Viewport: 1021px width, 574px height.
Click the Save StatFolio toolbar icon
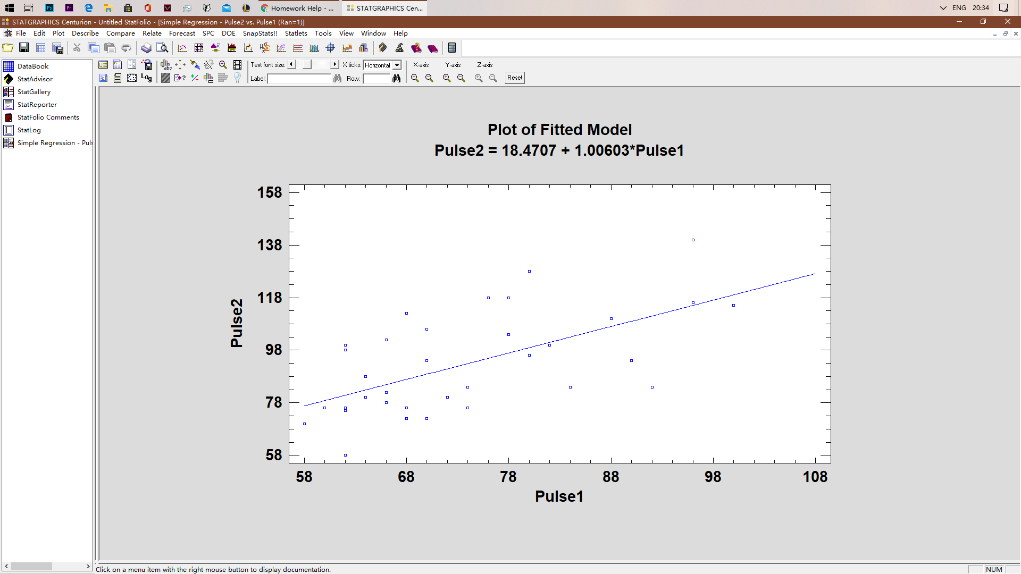23,48
